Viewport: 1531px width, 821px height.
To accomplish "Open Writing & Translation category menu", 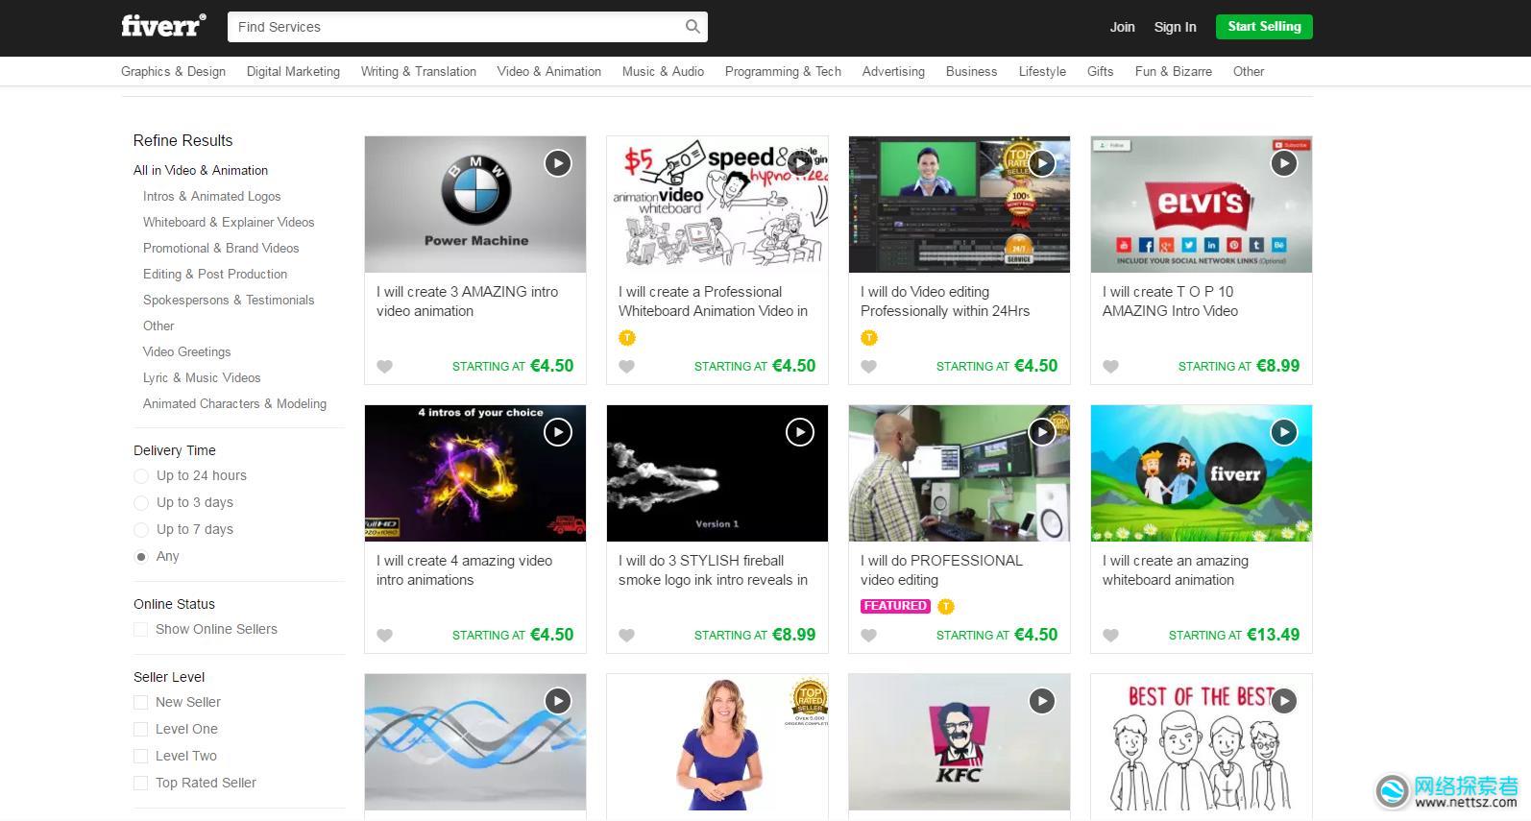I will 419,71.
